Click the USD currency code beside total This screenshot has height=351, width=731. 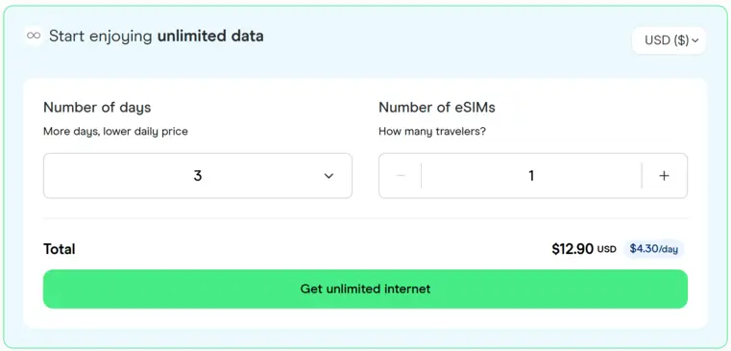tap(606, 250)
